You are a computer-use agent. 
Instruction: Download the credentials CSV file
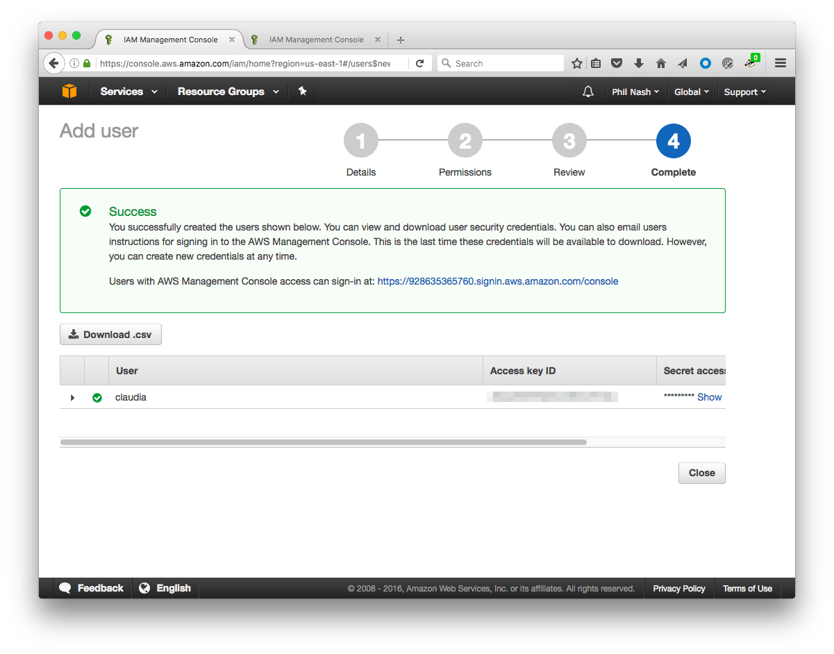coord(110,334)
